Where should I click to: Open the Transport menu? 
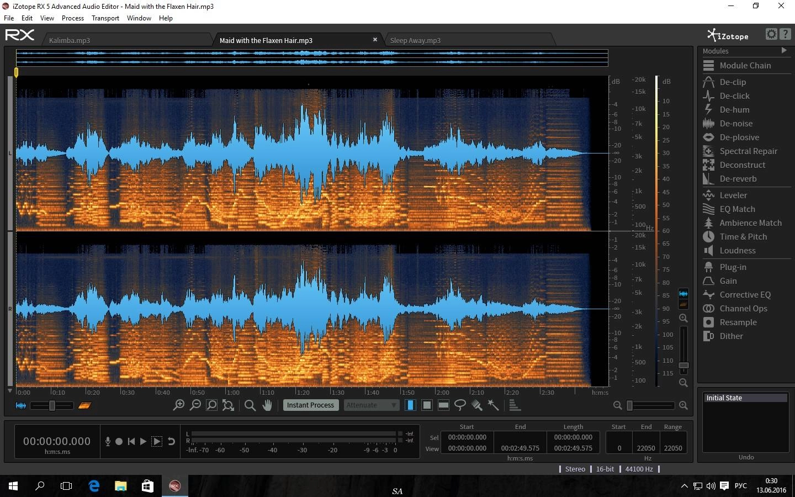[105, 18]
